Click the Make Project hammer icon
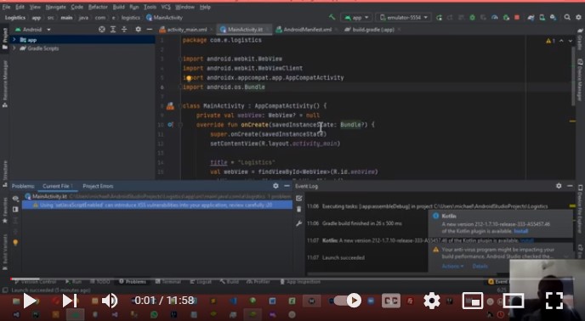Viewport: 585px width, 321px height. click(332, 17)
